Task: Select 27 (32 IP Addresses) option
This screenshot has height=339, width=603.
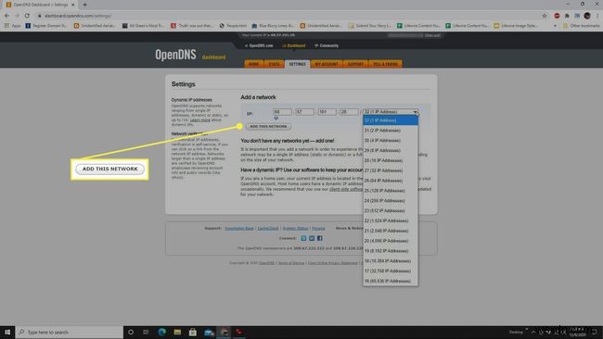Action: click(391, 170)
